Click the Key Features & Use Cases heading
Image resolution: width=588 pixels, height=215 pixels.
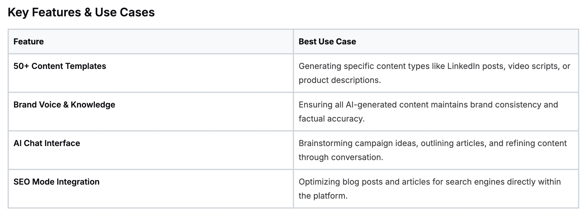pos(81,12)
